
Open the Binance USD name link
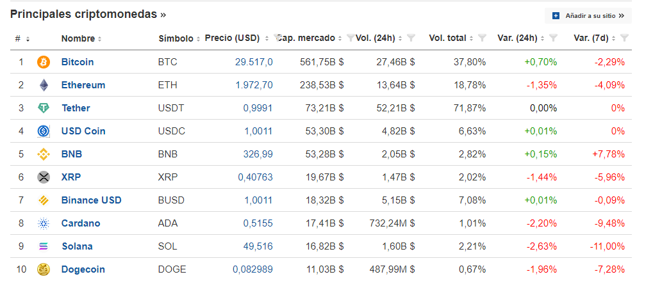click(91, 200)
